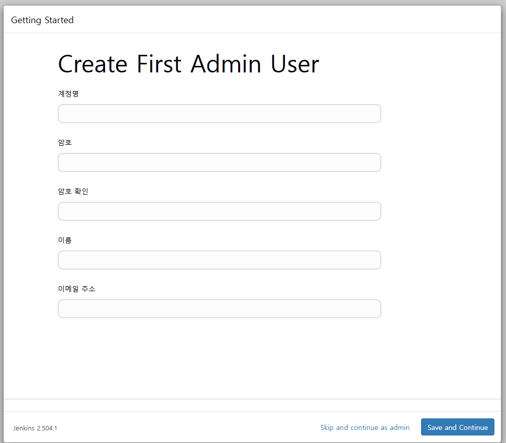Click the 계정명 label
506x443 pixels.
pos(68,94)
